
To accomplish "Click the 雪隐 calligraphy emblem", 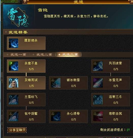I will [18, 17].
